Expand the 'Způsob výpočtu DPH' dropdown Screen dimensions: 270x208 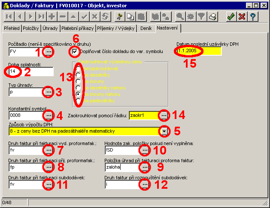[x=164, y=131]
